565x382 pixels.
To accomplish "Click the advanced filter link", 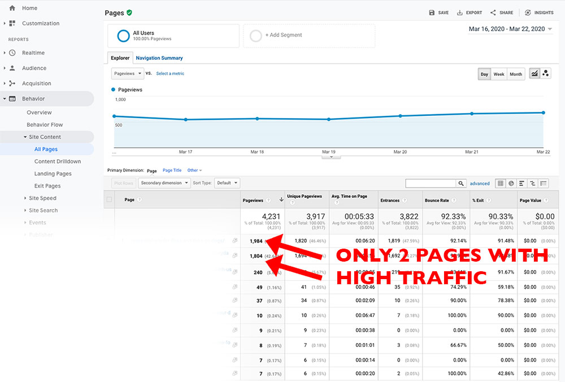I will tap(480, 184).
